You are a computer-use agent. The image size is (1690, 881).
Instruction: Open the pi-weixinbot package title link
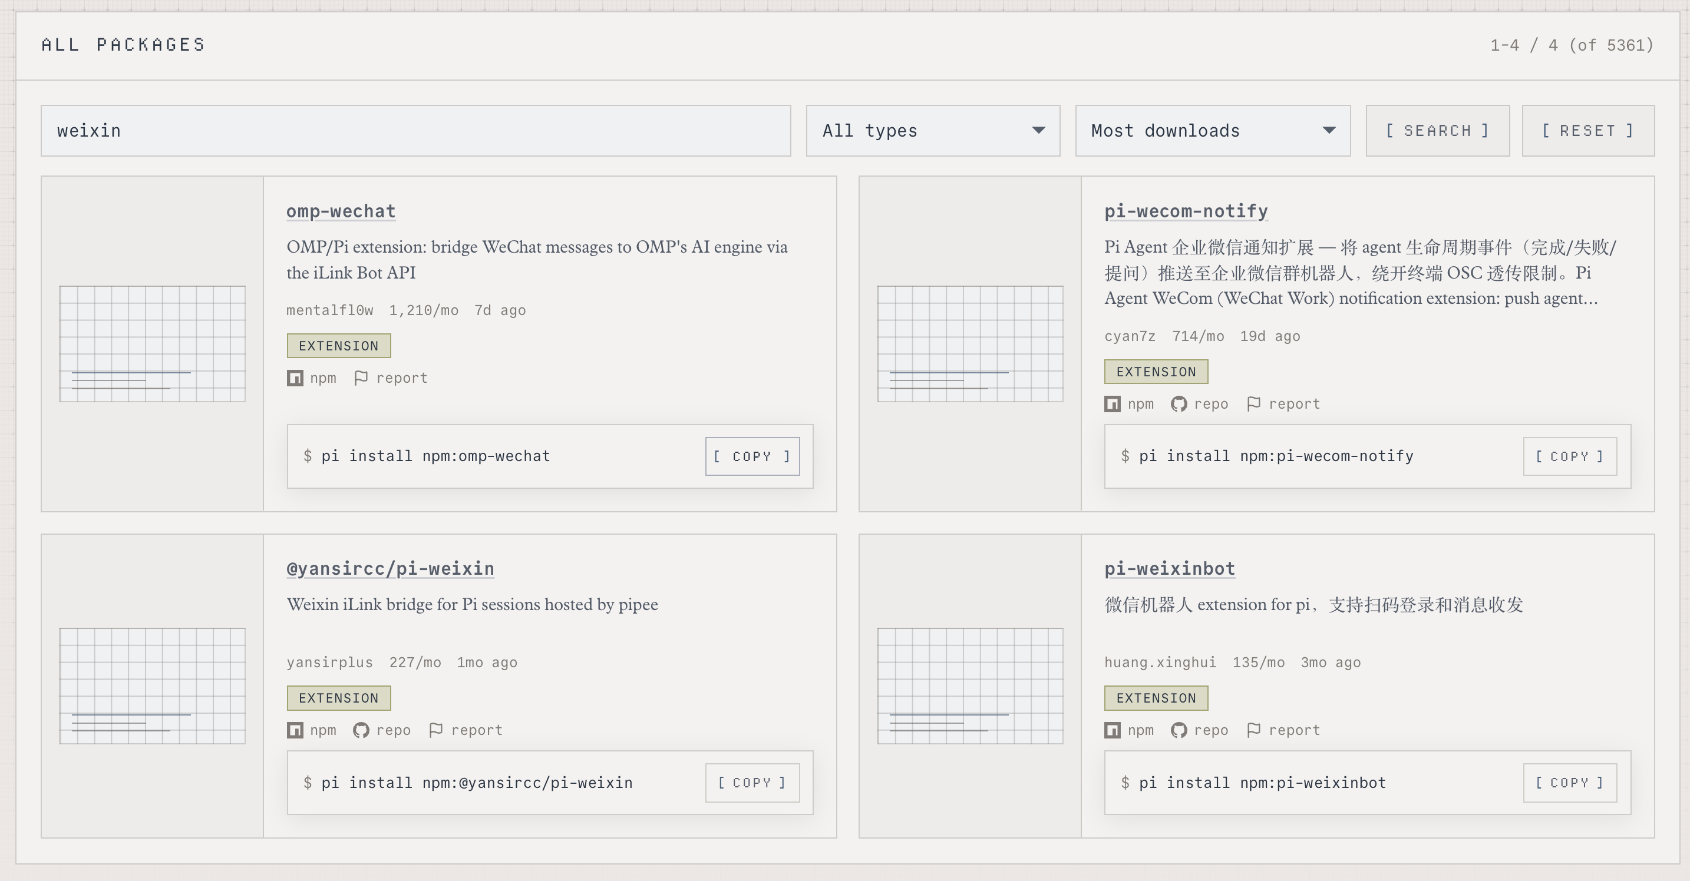[1170, 568]
